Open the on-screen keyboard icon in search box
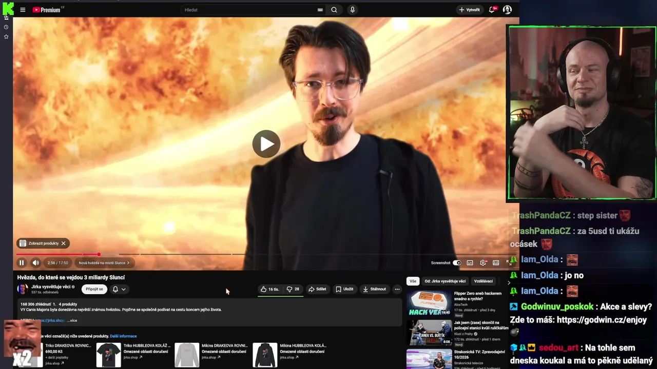This screenshot has height=369, width=657. 320,10
